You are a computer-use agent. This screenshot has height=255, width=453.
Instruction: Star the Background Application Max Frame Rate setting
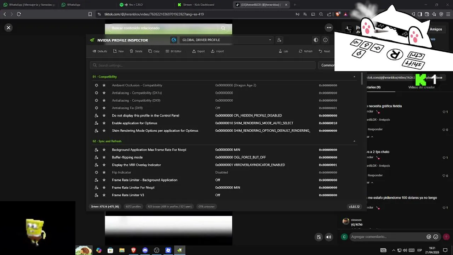tap(104, 150)
